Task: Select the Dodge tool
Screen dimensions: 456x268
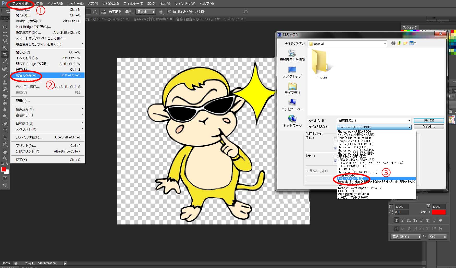Action: coord(5,116)
